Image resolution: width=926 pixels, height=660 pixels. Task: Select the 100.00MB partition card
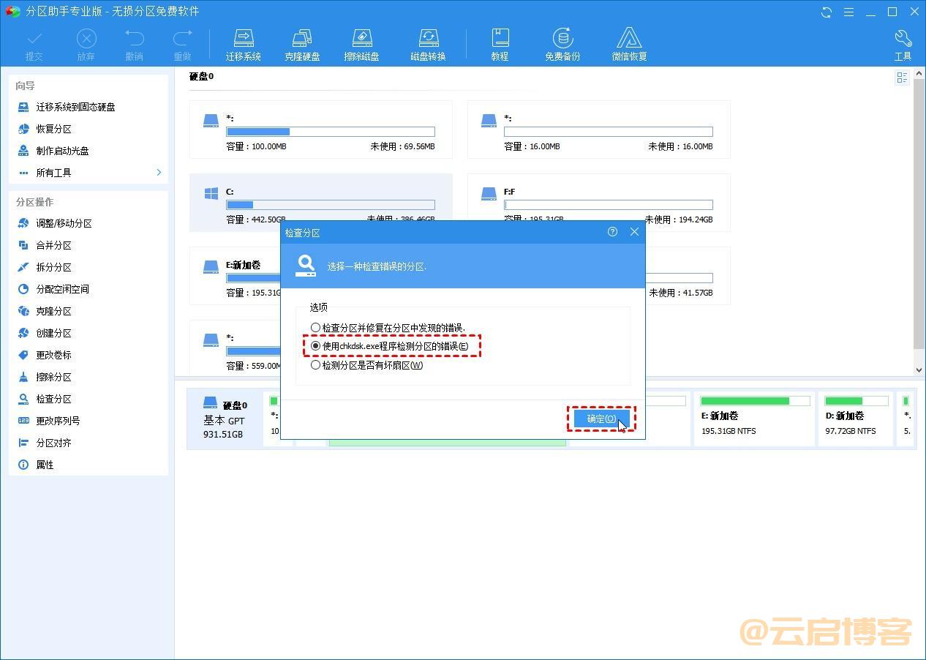click(320, 130)
